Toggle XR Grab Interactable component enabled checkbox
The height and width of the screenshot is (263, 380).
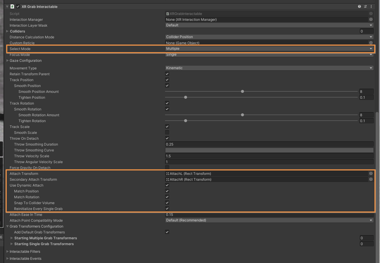tap(18, 6)
